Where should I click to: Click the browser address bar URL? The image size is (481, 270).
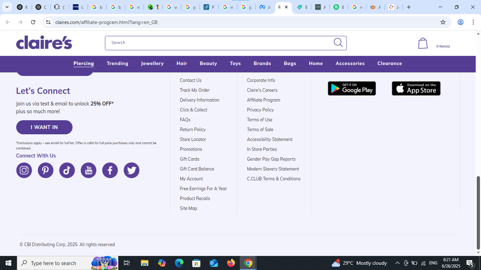106,22
